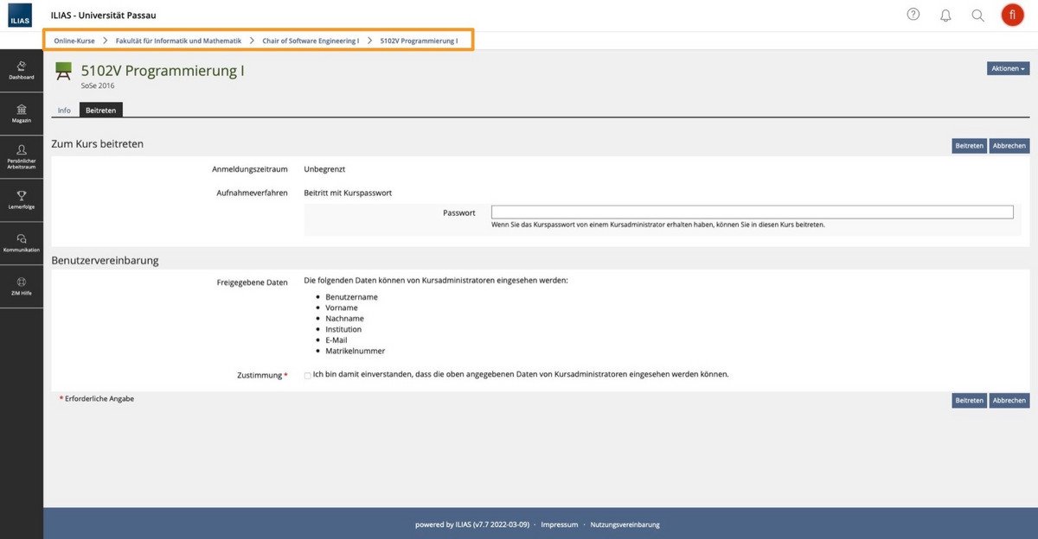Image resolution: width=1038 pixels, height=539 pixels.
Task: Click the course title 5102V Programmierung I
Action: [x=163, y=70]
